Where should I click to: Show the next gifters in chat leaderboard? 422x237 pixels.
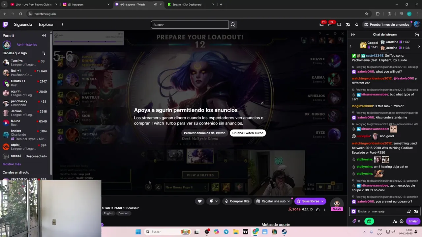(x=419, y=46)
